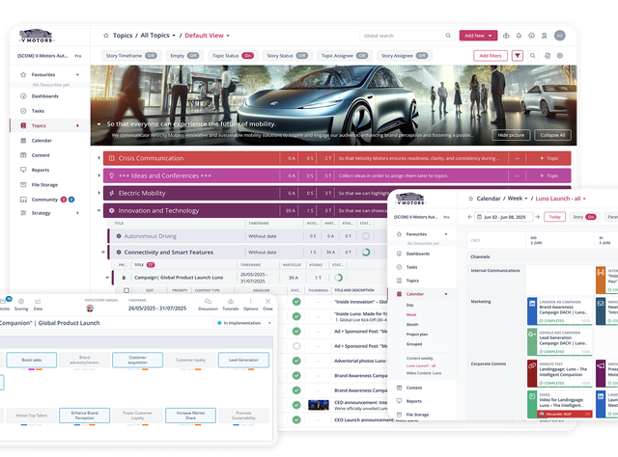Open File Storage in main sidebar
Screen dimensions: 618x457
[44, 184]
